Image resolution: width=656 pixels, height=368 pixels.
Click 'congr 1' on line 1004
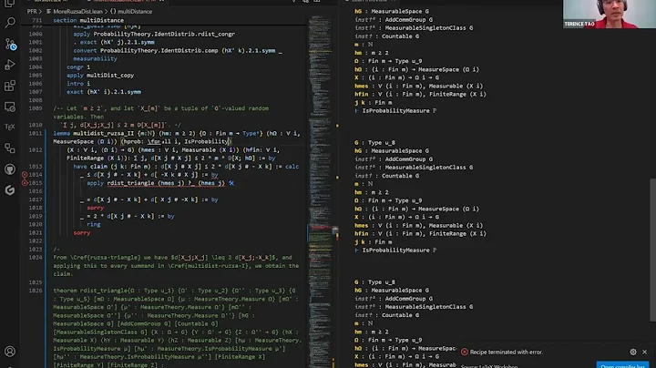(78, 66)
